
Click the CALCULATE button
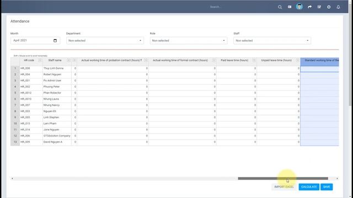click(309, 187)
